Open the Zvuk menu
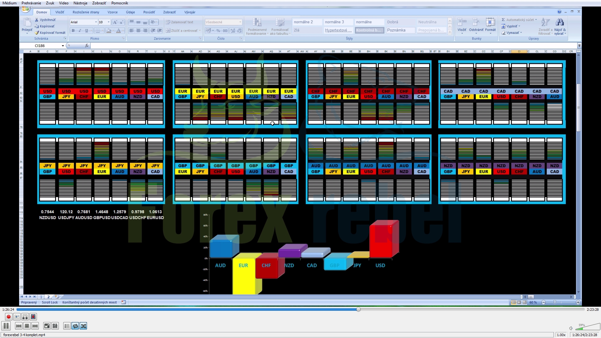 50,3
